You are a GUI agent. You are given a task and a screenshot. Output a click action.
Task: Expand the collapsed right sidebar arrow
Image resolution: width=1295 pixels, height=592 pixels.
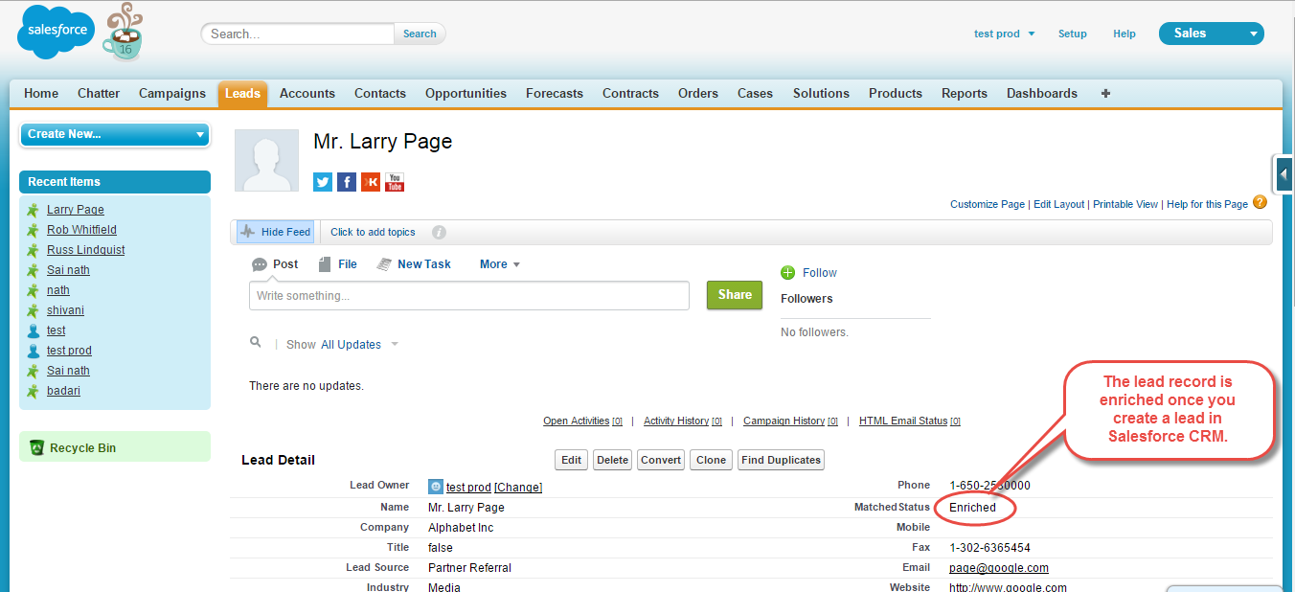(x=1284, y=173)
